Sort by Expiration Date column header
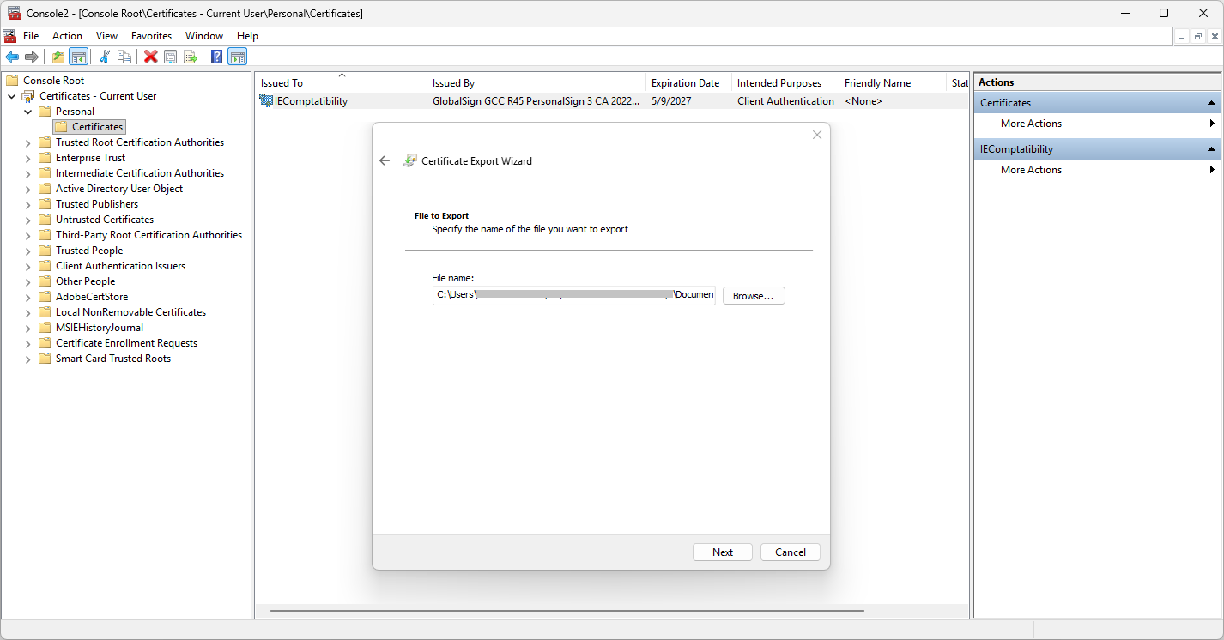 point(688,83)
